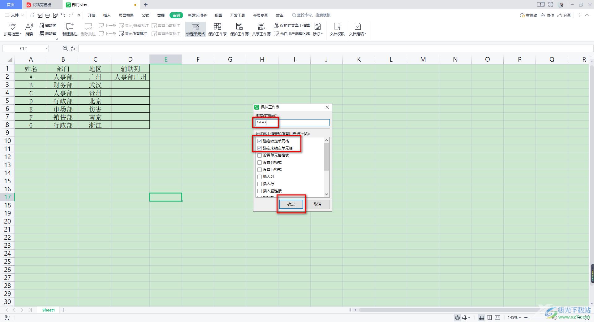
Task: Close the Protect Sheet dialog with X
Action: (327, 107)
